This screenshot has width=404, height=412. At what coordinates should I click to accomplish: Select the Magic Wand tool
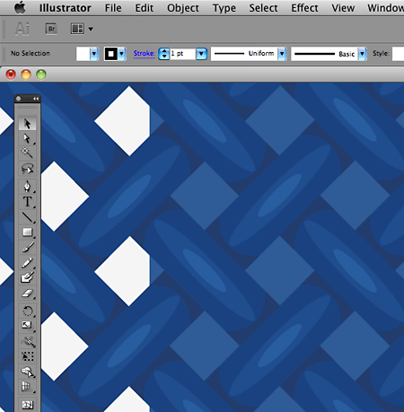[x=27, y=153]
